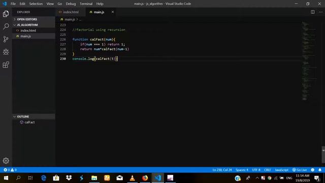The width and height of the screenshot is (325, 183).
Task: Open the Selection menu
Action: coord(36,4)
